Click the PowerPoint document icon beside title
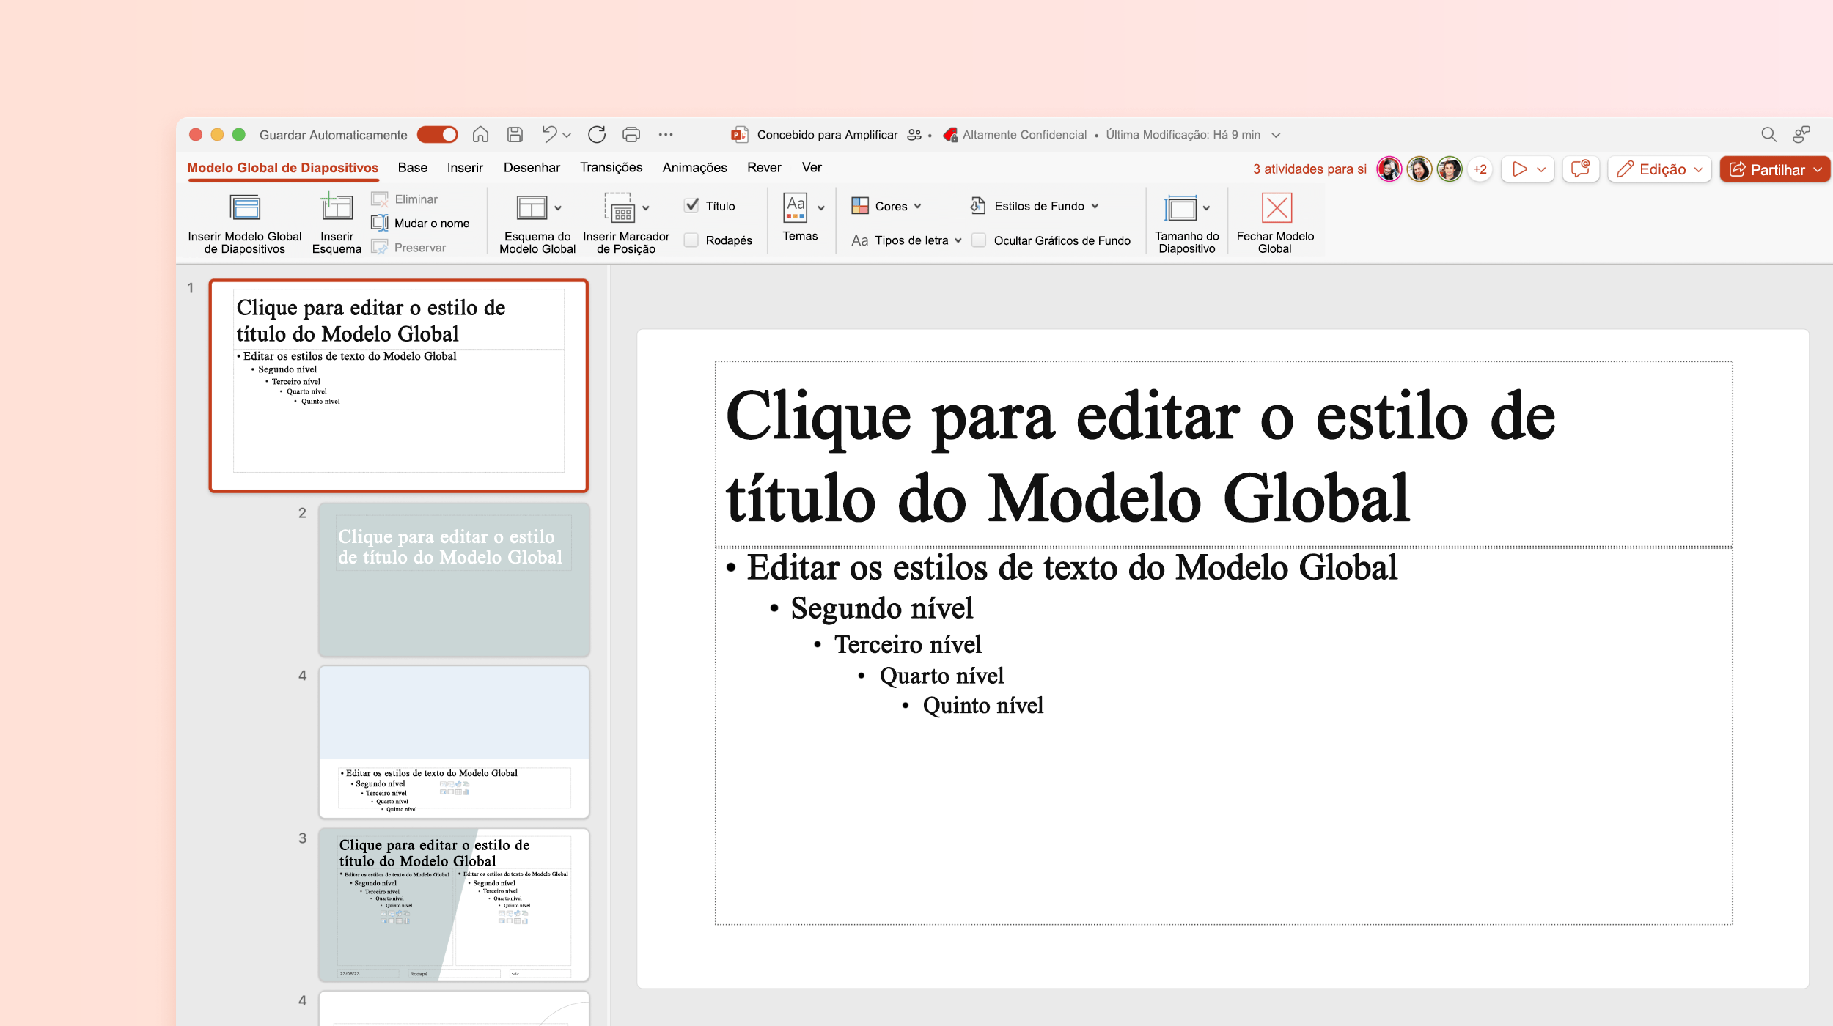Image resolution: width=1833 pixels, height=1026 pixels. 739,134
